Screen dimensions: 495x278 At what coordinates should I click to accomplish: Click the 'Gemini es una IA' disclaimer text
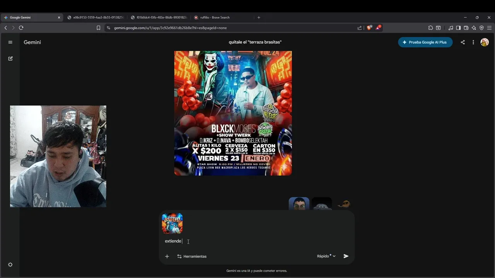[x=257, y=271]
